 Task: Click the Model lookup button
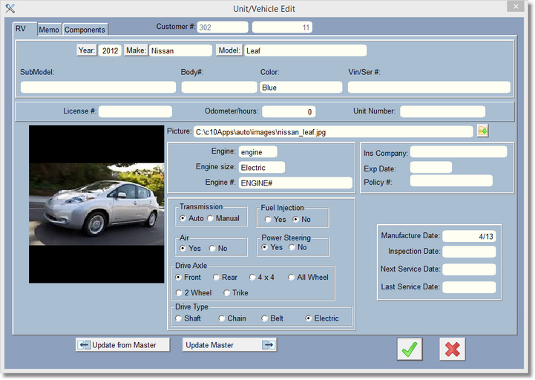click(x=229, y=50)
